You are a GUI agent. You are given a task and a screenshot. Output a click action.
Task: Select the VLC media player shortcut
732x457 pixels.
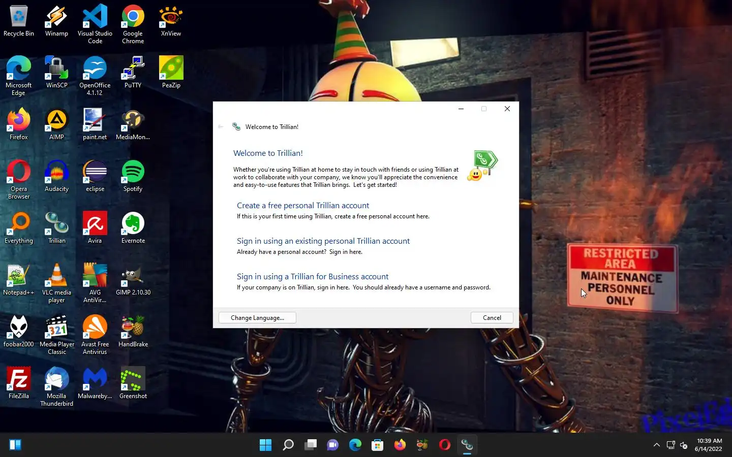(x=56, y=283)
